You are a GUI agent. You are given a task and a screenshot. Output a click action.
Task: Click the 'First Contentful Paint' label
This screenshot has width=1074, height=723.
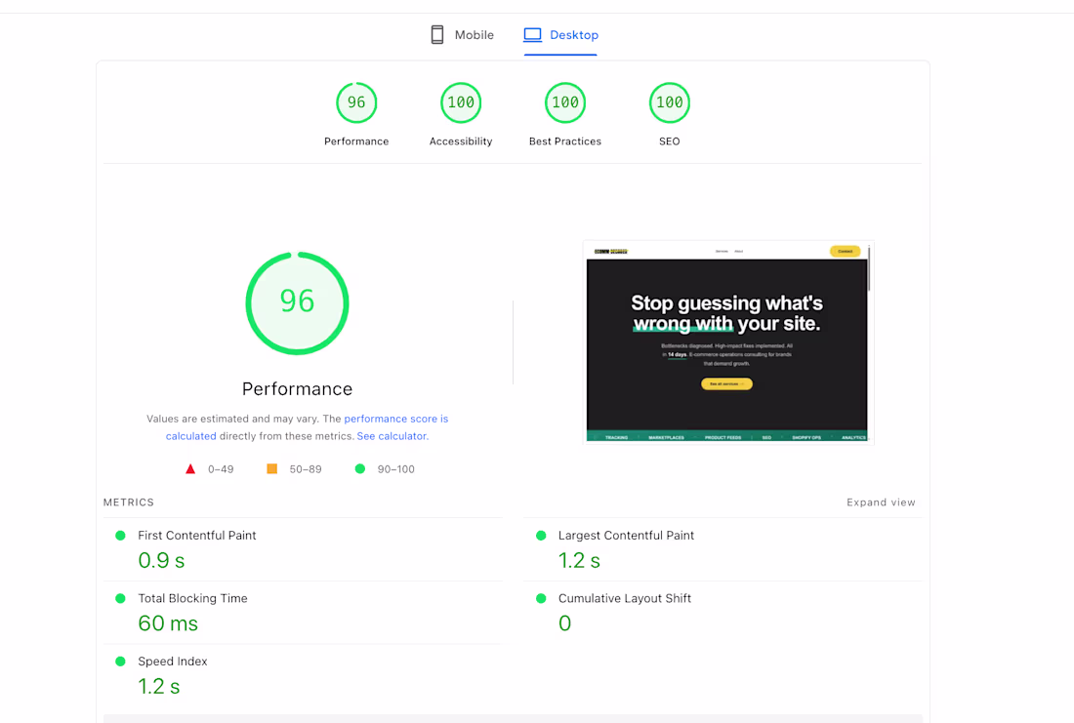click(197, 536)
